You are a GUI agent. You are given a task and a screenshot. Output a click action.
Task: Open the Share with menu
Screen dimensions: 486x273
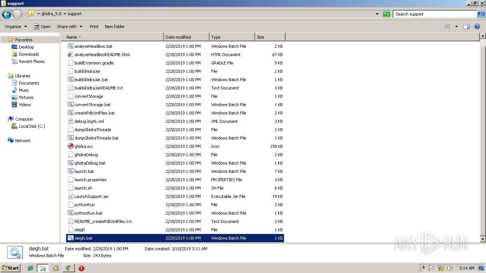[69, 27]
